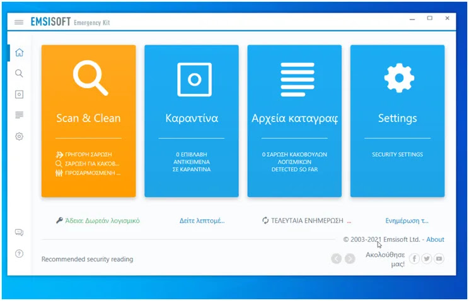Click Ακολούθησε μας! follow us text
Image resolution: width=469 pixels, height=301 pixels.
[385, 259]
